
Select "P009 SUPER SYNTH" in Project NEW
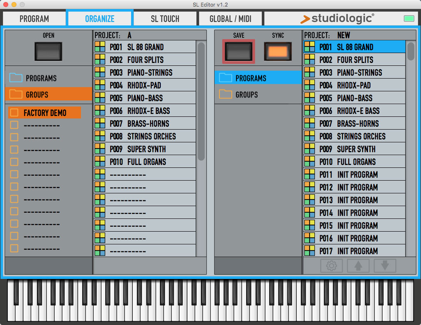pos(354,149)
